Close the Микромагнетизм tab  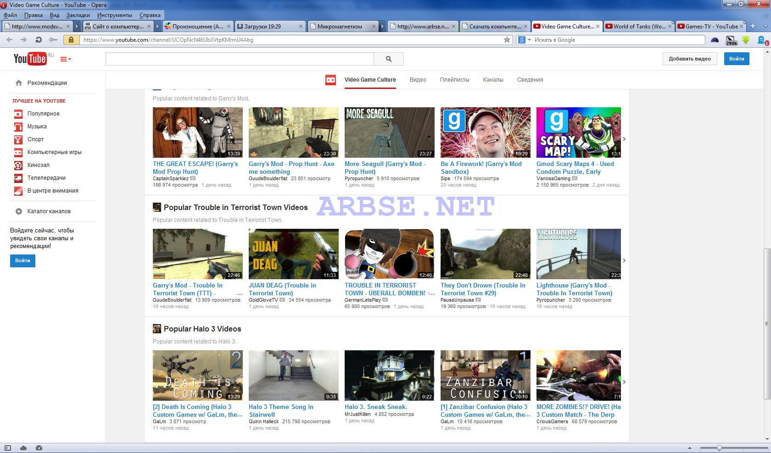[374, 26]
